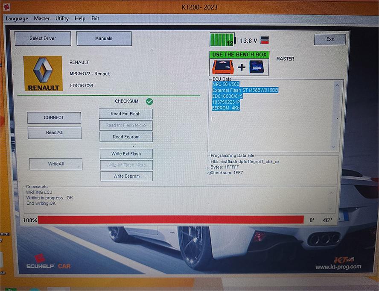
Task: Click the 'Checksum: 1FF7' text
Action: pyautogui.click(x=227, y=173)
